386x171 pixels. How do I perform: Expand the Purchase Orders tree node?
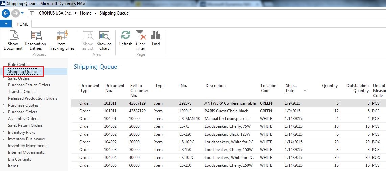click(3, 112)
